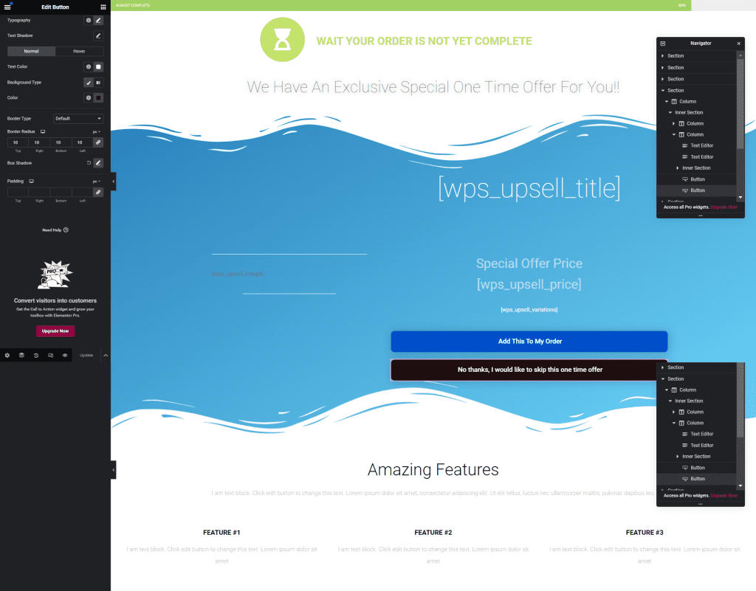756x591 pixels.
Task: Edit Typography using its pencil icon
Action: (x=97, y=21)
